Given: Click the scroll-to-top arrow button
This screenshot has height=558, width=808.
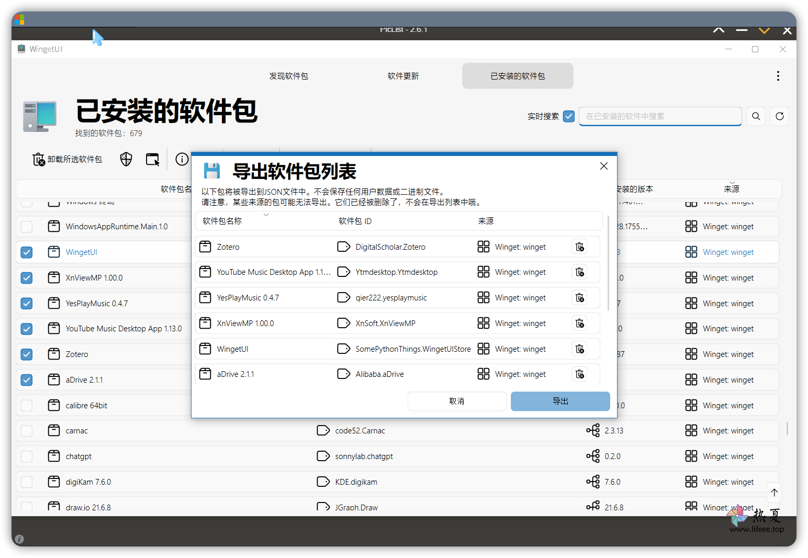Looking at the screenshot, I should 775,492.
